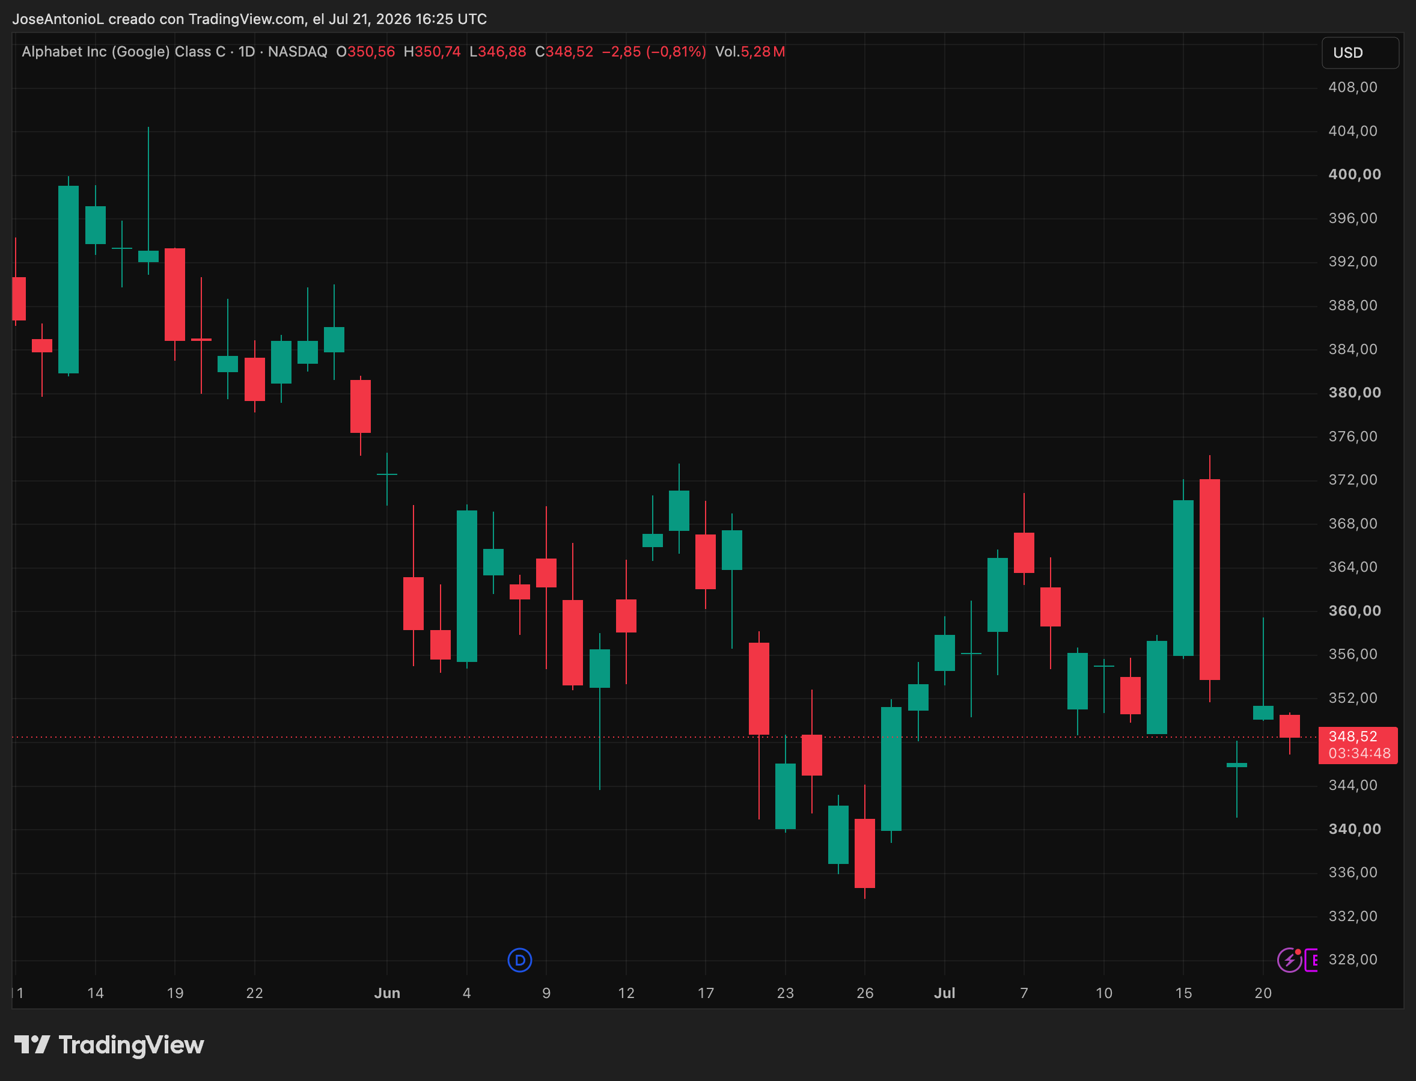
Task: Click the 380,00 price axis label
Action: [1354, 393]
